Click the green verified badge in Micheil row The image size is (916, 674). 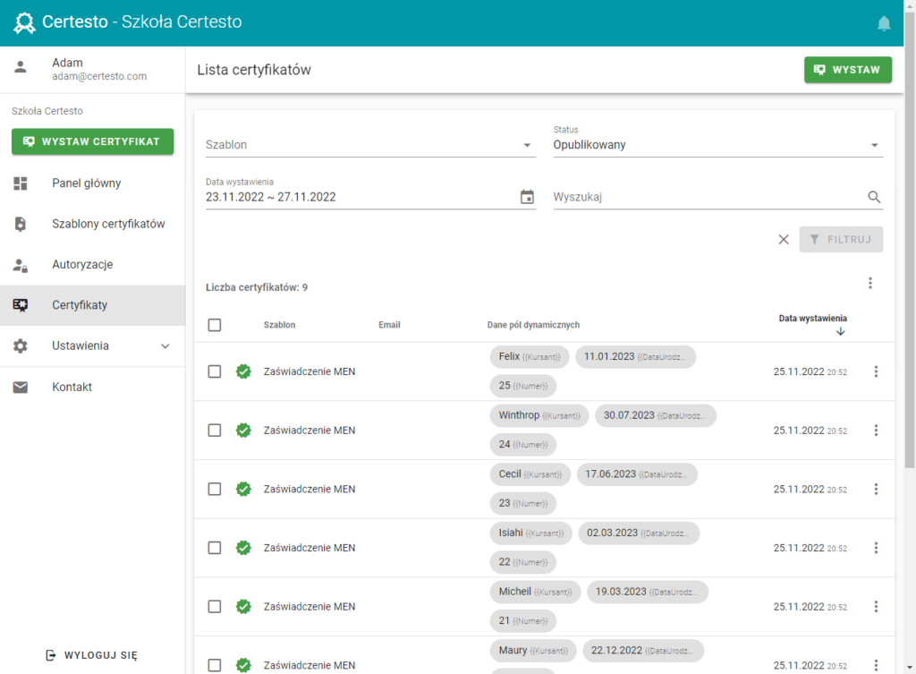(243, 607)
